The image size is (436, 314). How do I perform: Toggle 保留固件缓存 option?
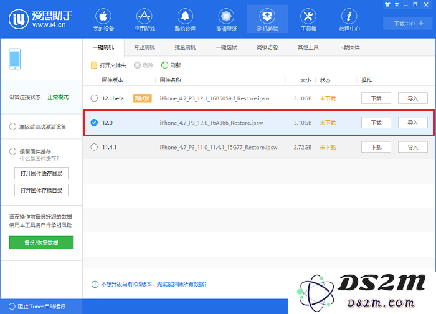[x=12, y=151]
